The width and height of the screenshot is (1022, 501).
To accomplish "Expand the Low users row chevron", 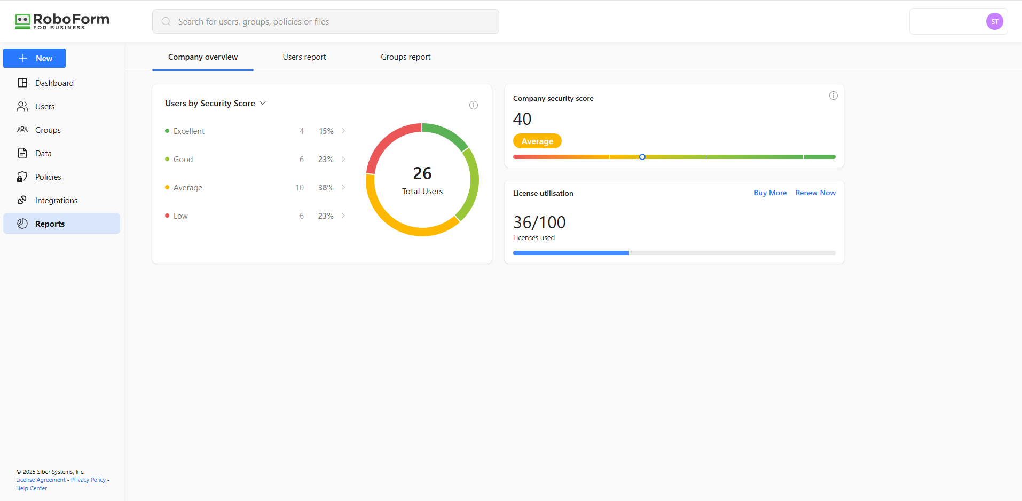I will [343, 216].
